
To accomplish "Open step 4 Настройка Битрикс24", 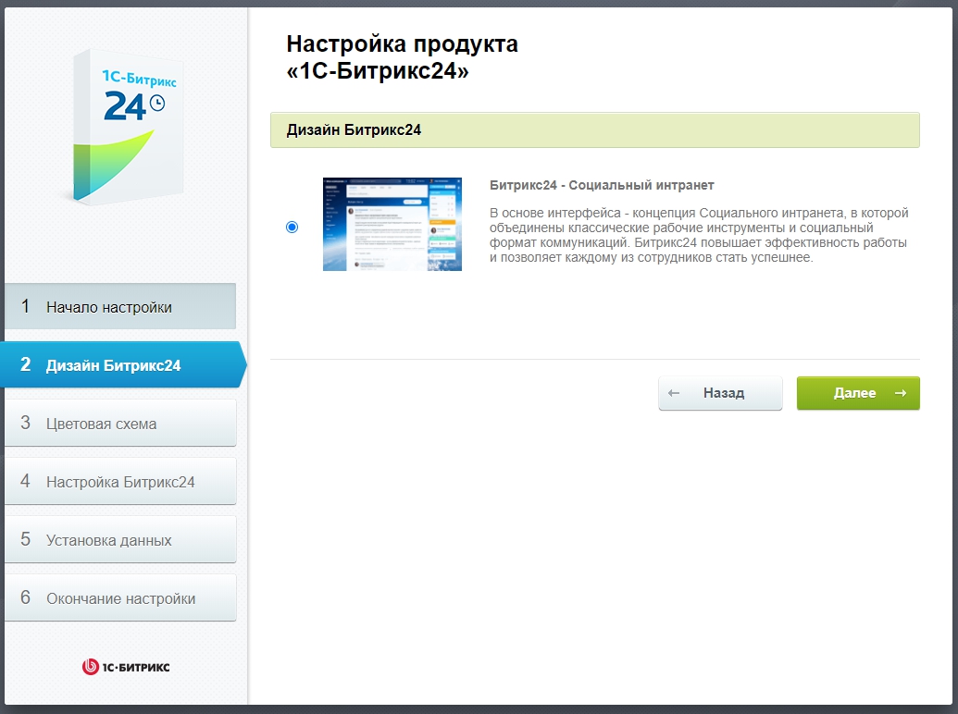I will (120, 482).
